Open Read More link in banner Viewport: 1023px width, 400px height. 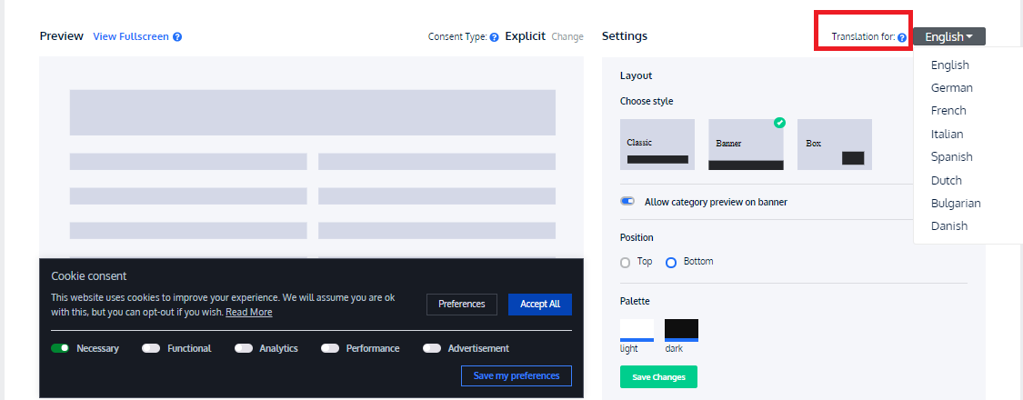[248, 312]
